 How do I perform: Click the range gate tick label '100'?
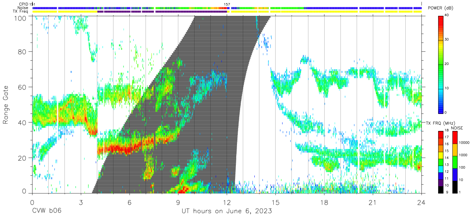[20, 18]
